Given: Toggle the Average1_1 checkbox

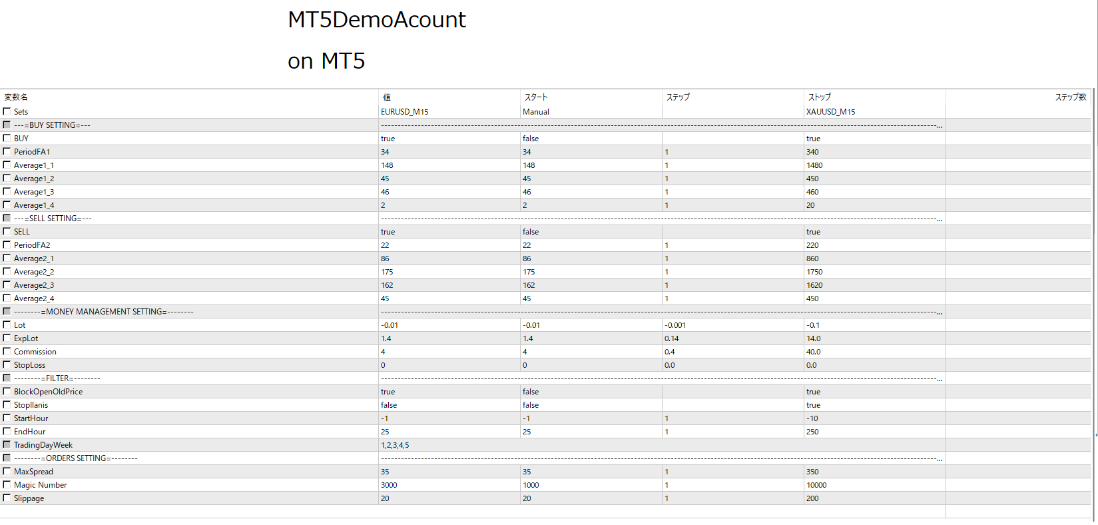Looking at the screenshot, I should click(x=7, y=165).
